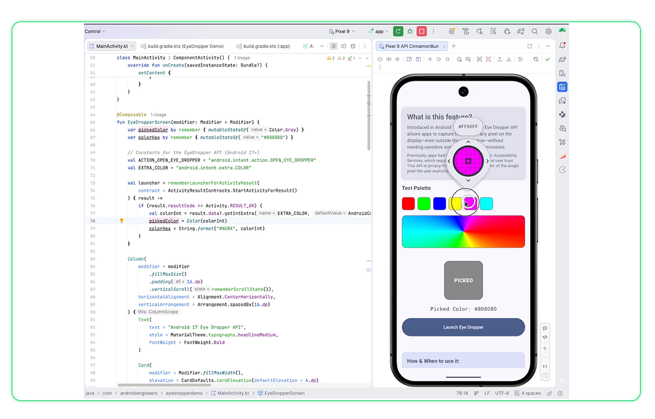Screen dimensions: 655x419
Task: Tap the emulator Back triangle button
Action: [x=430, y=59]
